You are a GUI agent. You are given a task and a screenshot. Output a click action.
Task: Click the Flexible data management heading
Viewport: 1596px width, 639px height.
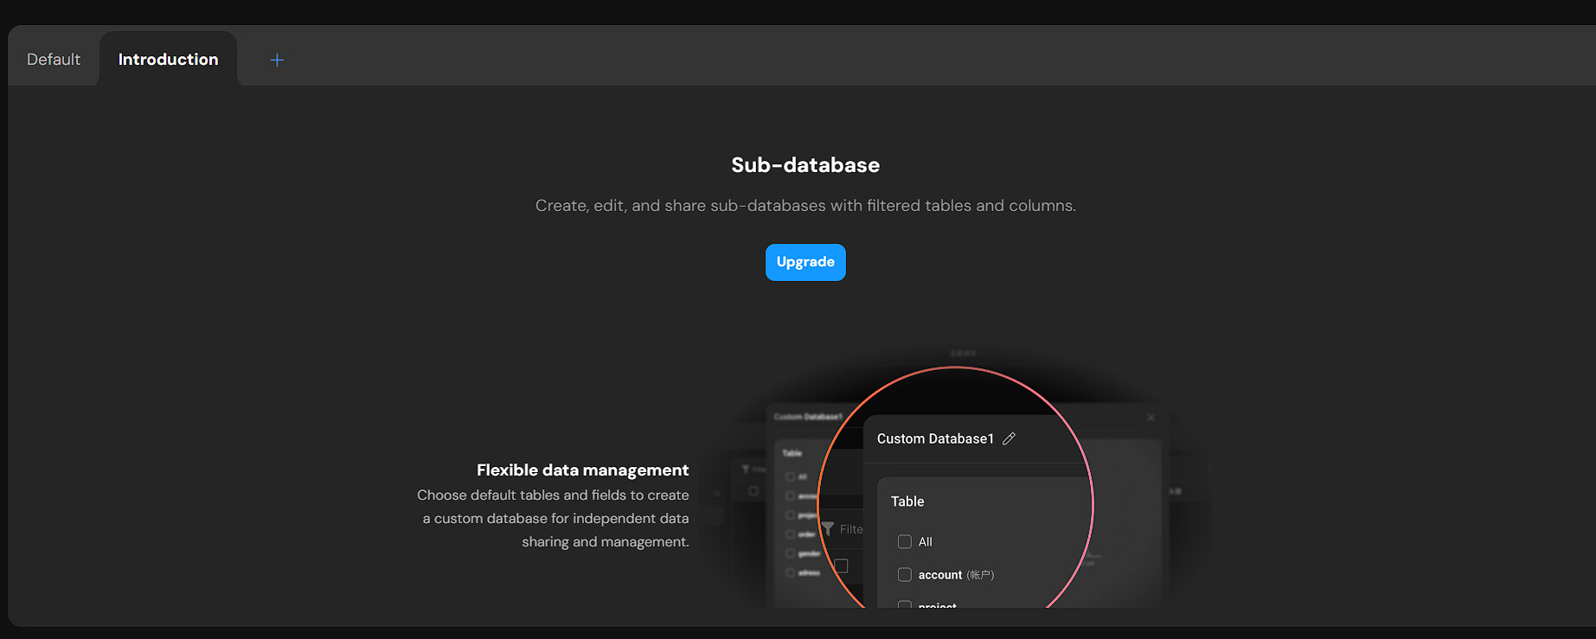582,470
